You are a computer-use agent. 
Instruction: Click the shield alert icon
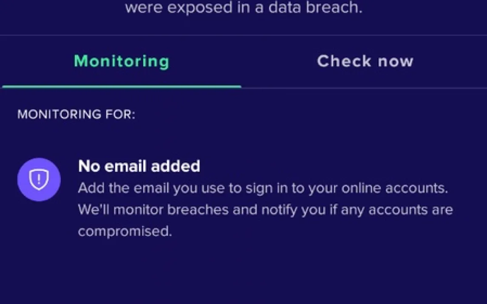pos(39,180)
